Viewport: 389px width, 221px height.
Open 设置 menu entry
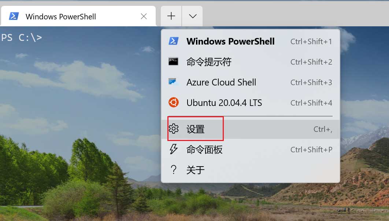[x=250, y=129]
